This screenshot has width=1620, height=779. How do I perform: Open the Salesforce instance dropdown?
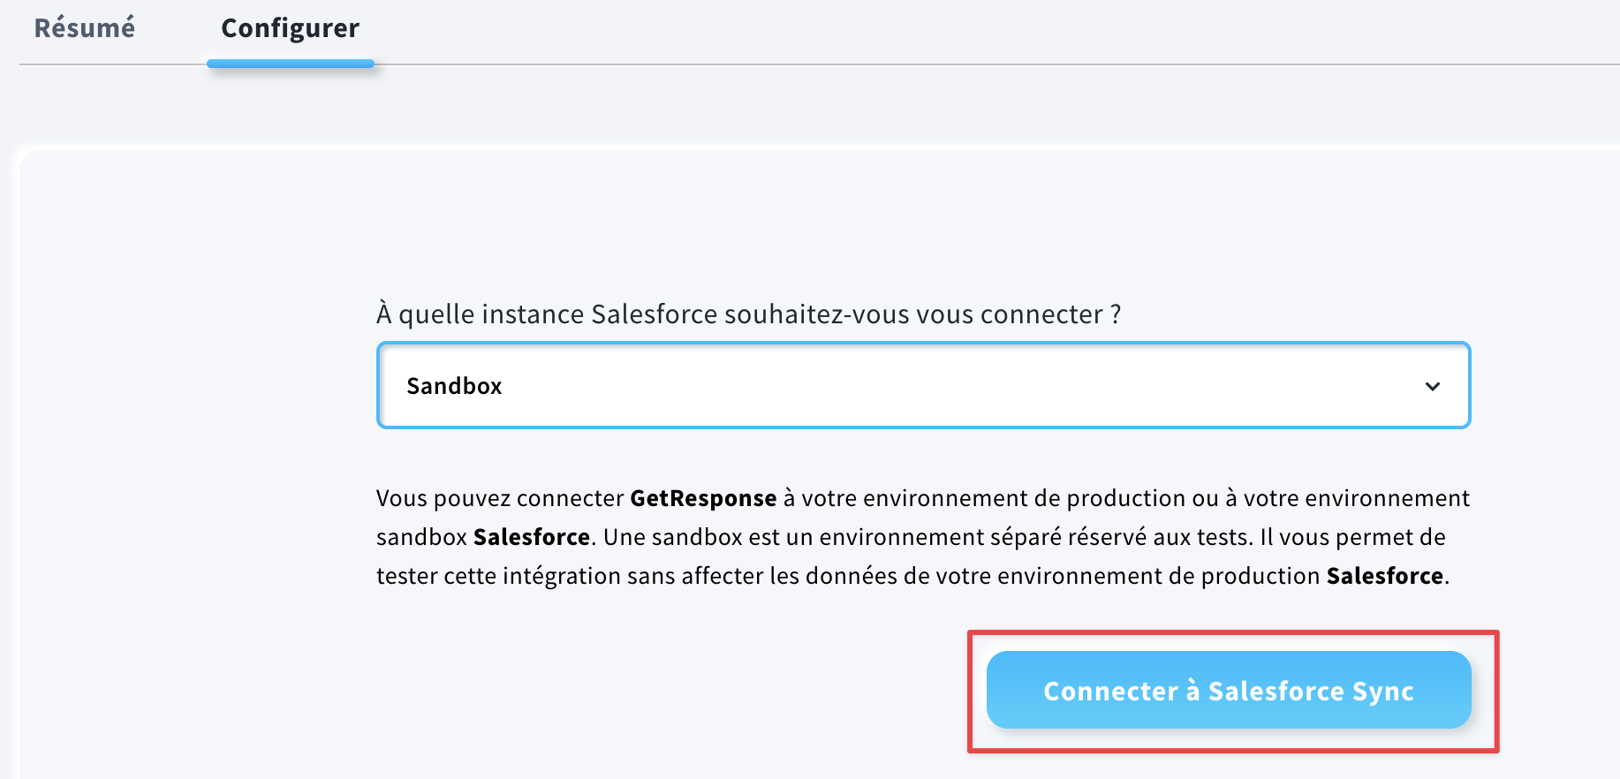(x=923, y=385)
